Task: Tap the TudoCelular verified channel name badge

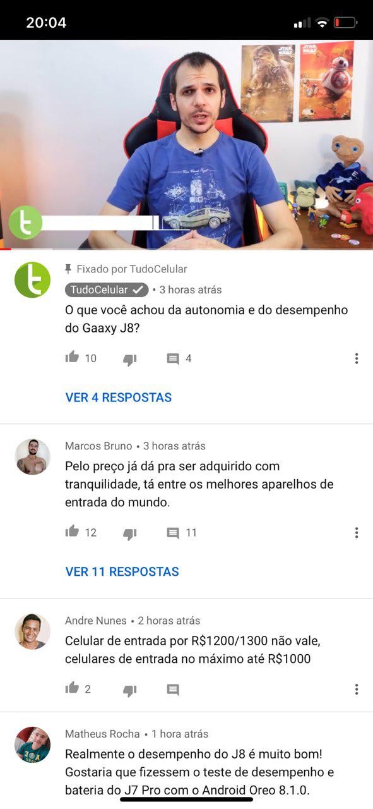Action: click(107, 289)
